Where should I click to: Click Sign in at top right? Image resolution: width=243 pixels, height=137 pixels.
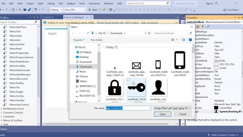pyautogui.click(x=209, y=3)
